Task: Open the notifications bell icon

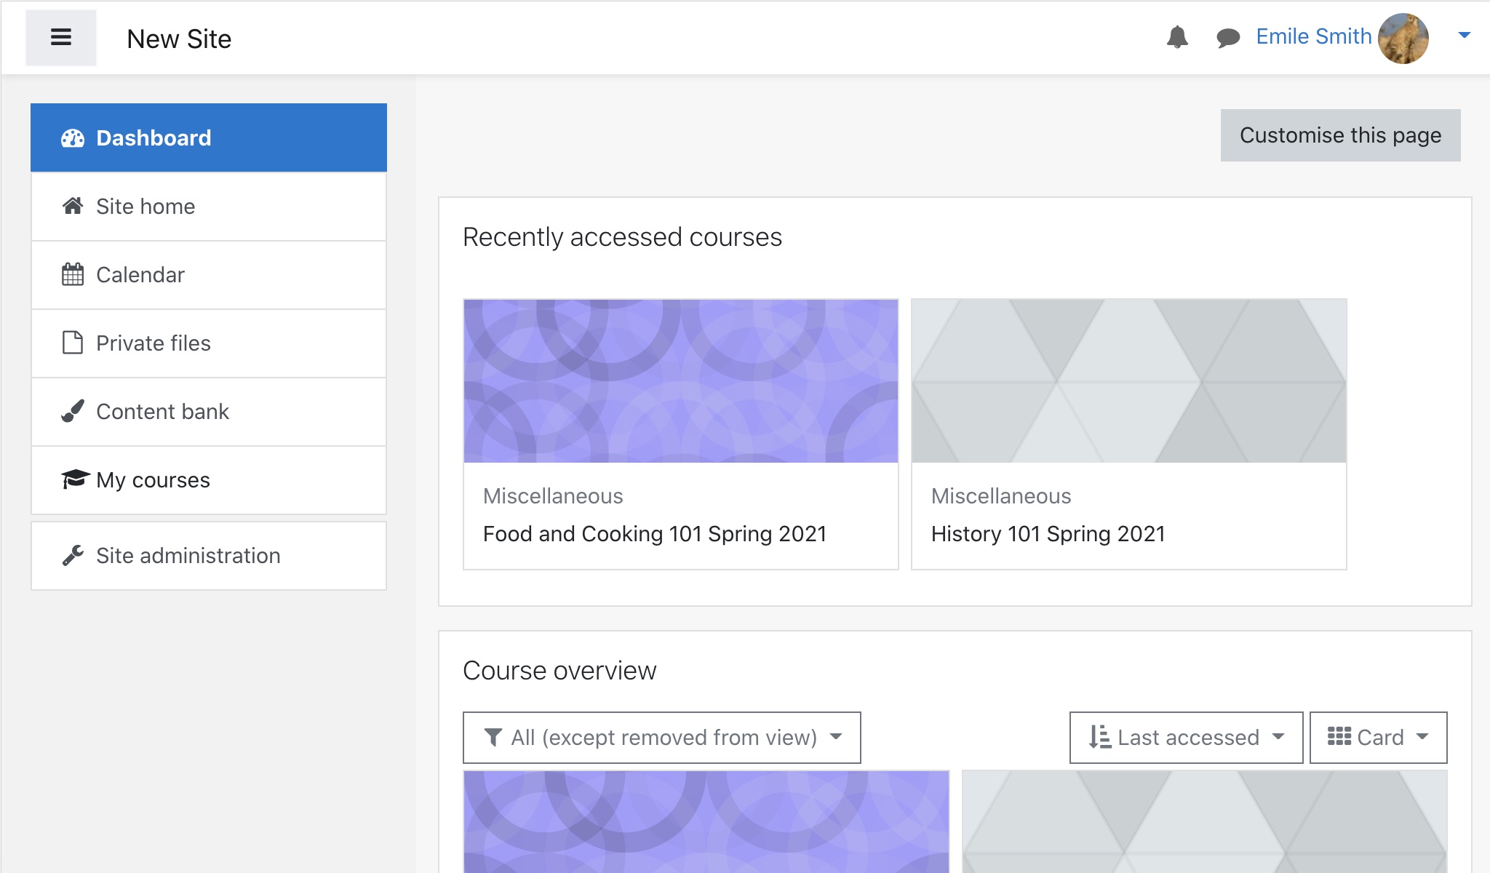Action: (x=1176, y=37)
